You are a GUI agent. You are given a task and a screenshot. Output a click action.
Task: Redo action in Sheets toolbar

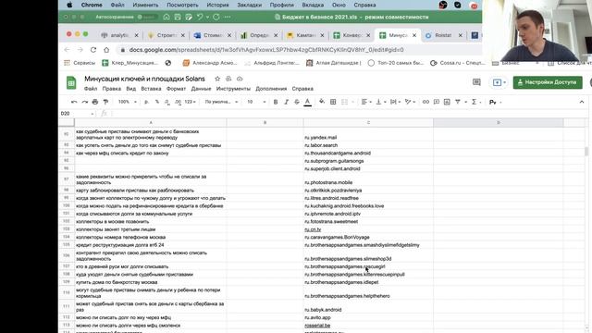[84, 102]
